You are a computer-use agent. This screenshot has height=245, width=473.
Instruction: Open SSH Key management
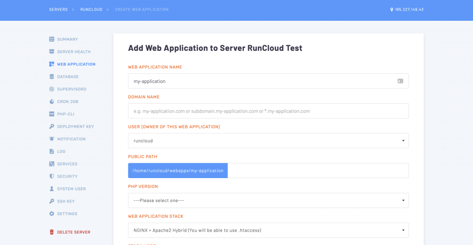coord(66,201)
